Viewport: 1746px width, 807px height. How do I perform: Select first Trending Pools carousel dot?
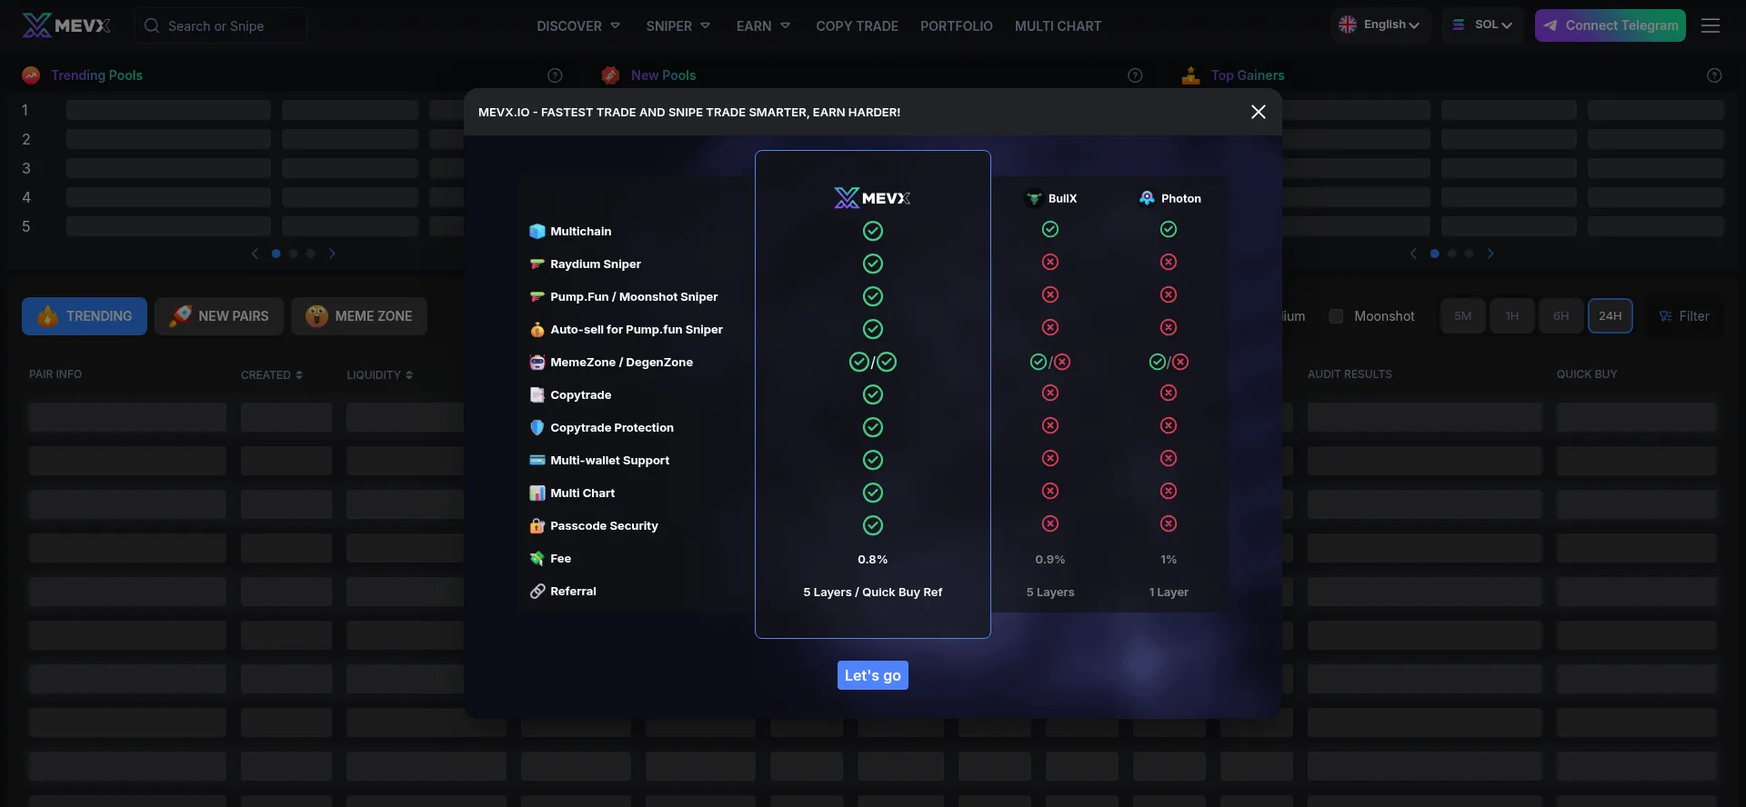click(276, 254)
